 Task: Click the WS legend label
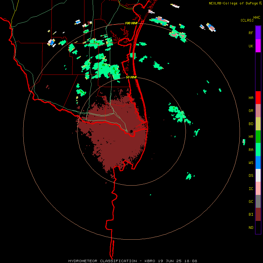point(251,163)
